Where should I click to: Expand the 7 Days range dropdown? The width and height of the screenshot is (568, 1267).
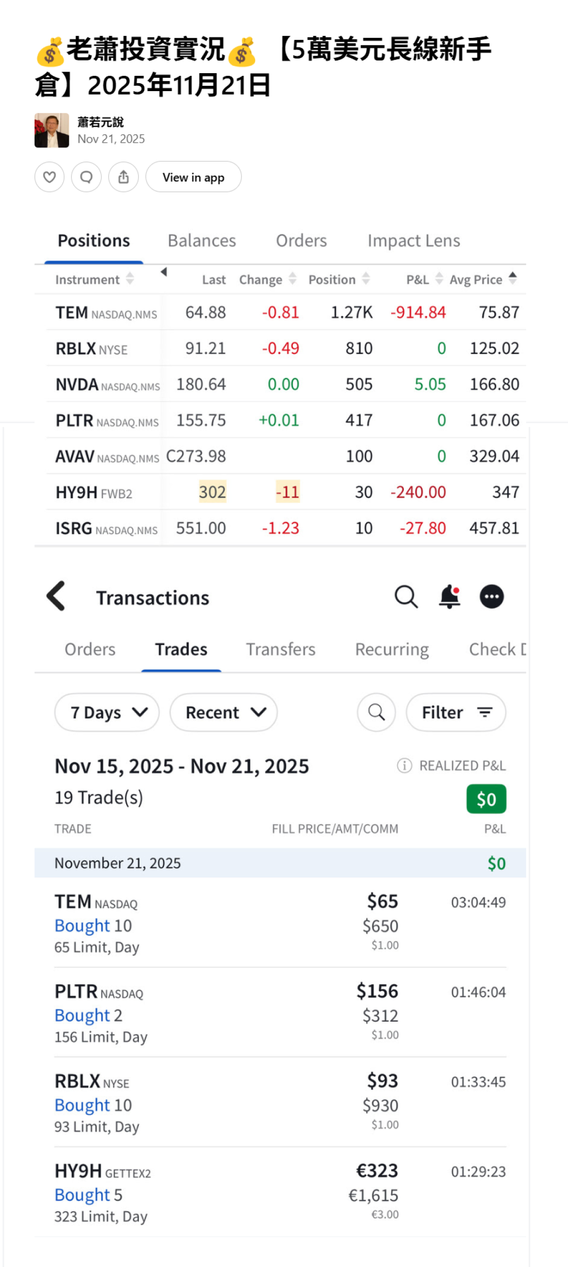[x=107, y=712]
